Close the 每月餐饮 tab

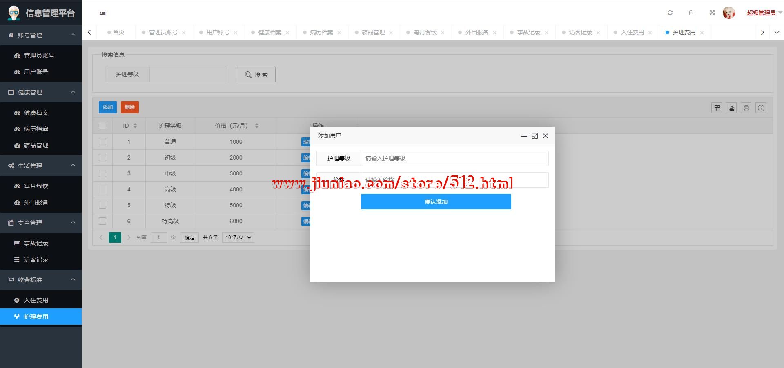pos(443,33)
